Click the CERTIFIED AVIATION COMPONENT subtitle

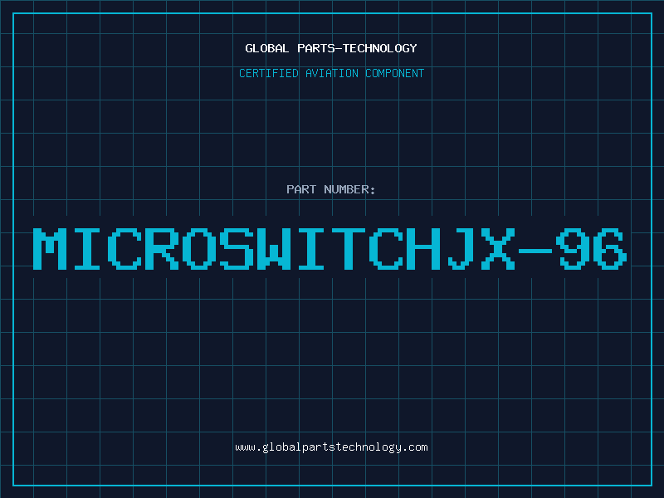[331, 73]
